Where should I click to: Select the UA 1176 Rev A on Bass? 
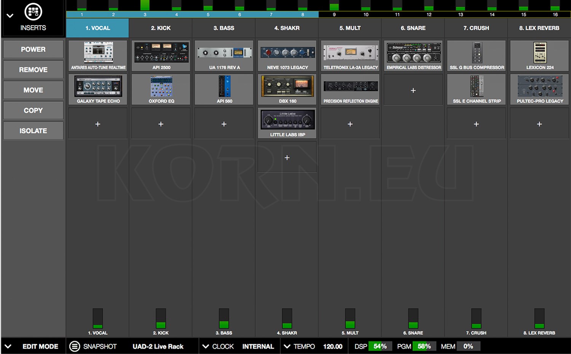224,56
